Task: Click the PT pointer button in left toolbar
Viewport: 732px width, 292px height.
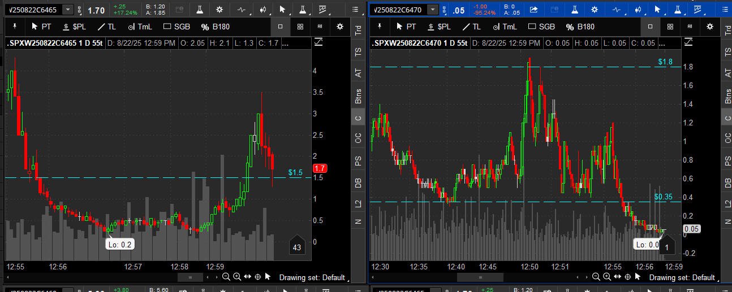Action: click(41, 27)
